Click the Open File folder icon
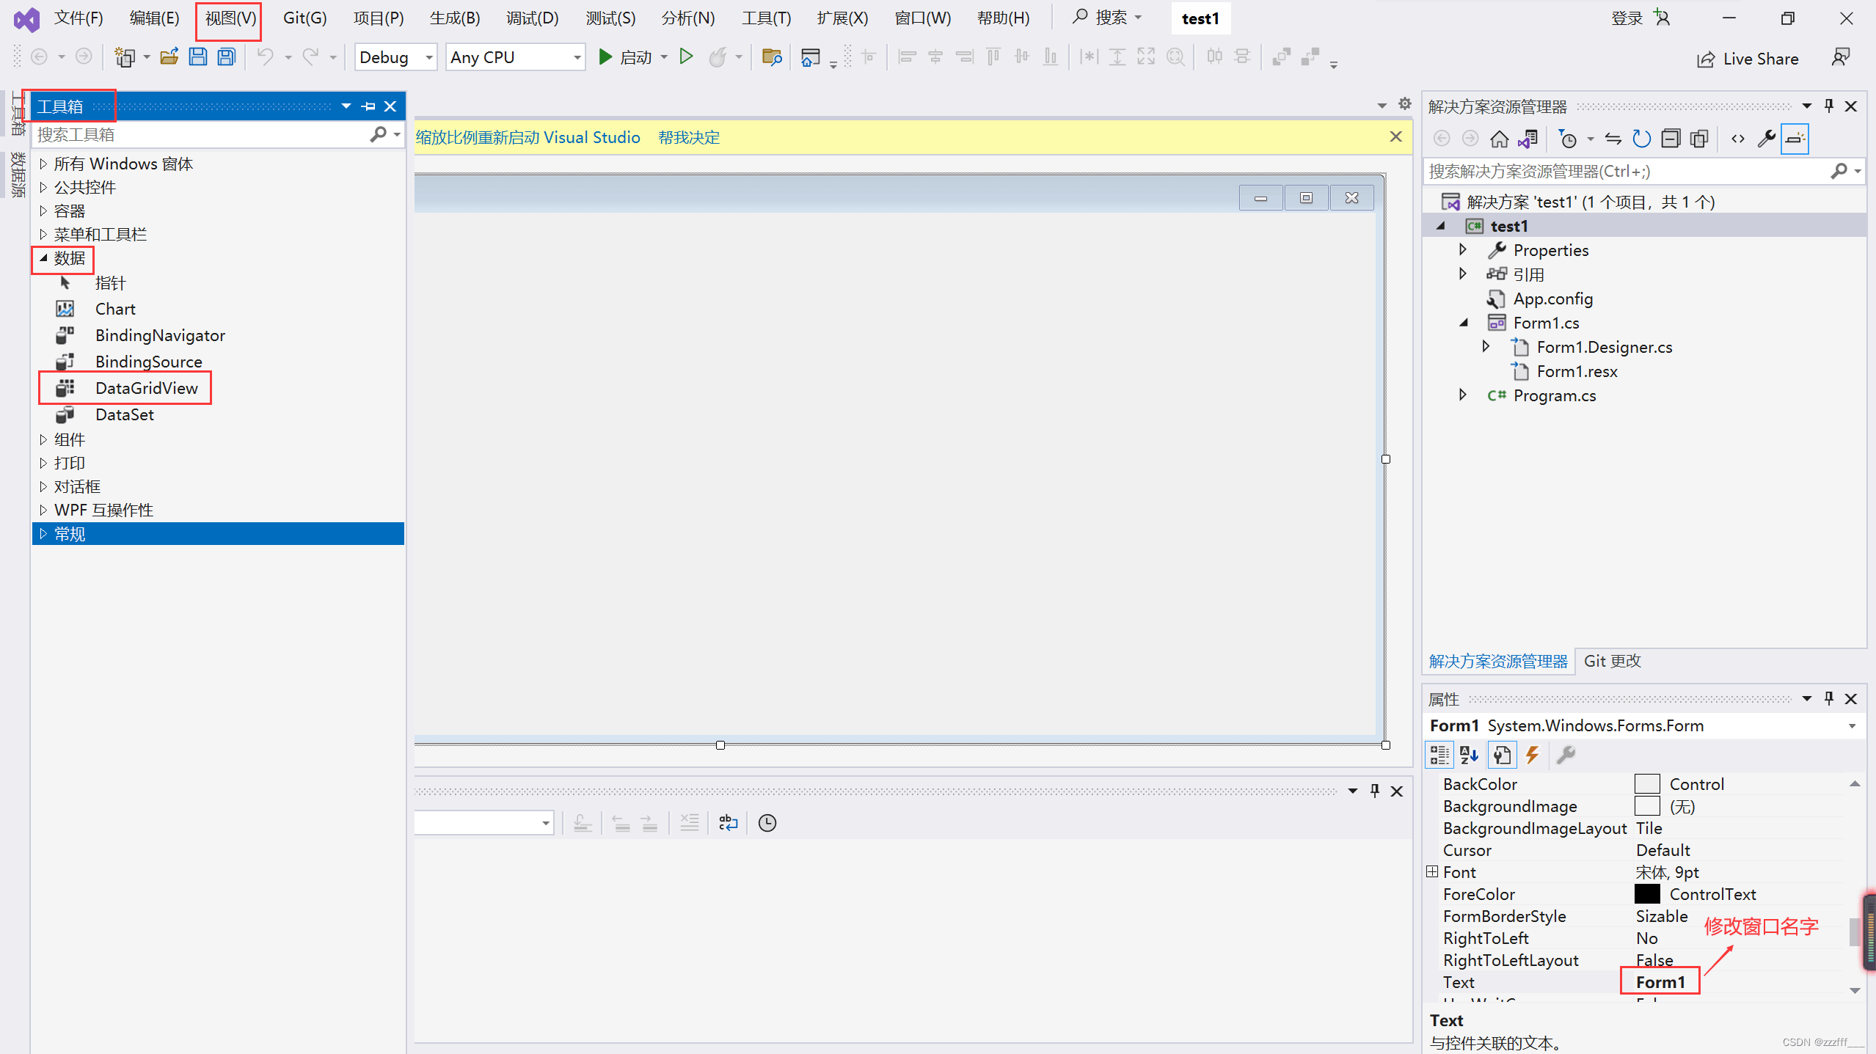Image resolution: width=1876 pixels, height=1054 pixels. pos(169,56)
